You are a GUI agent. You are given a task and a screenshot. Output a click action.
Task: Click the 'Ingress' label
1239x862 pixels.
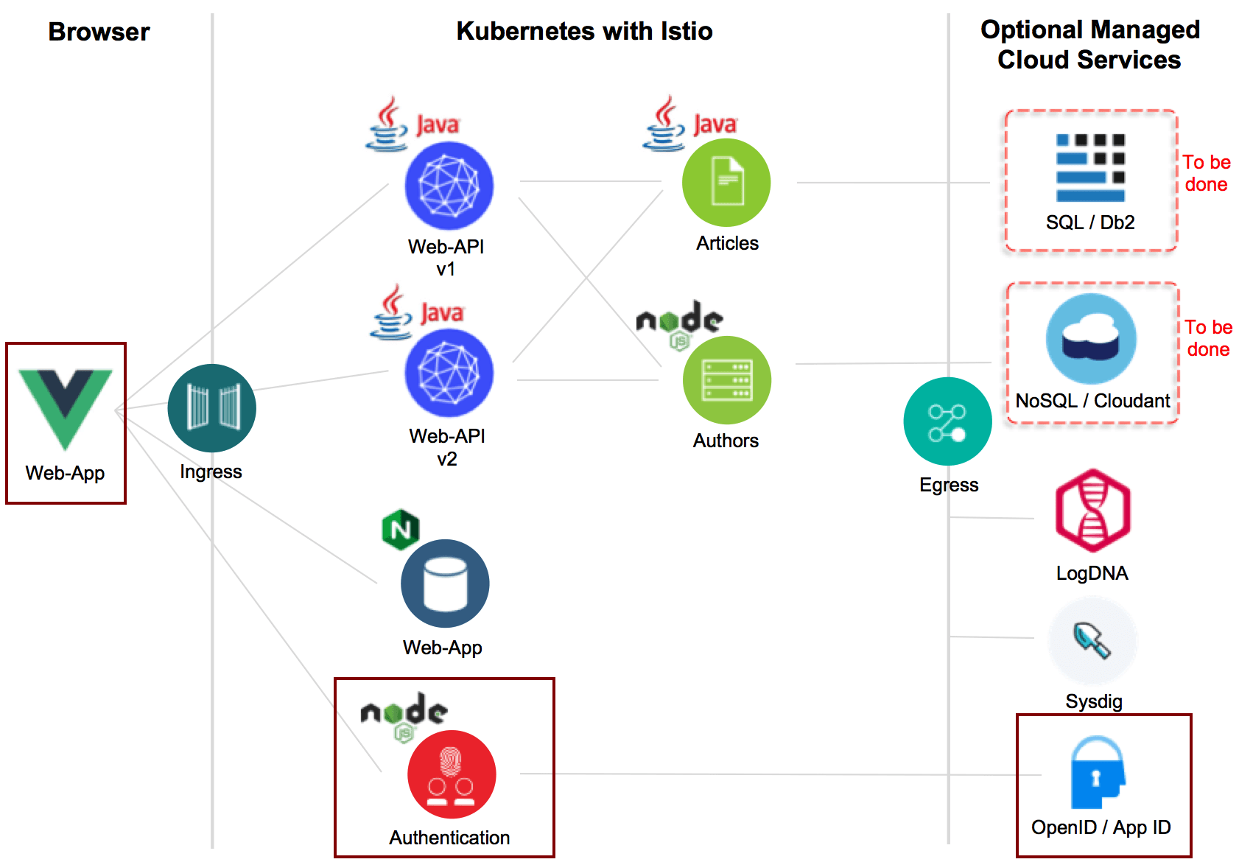[x=211, y=472]
